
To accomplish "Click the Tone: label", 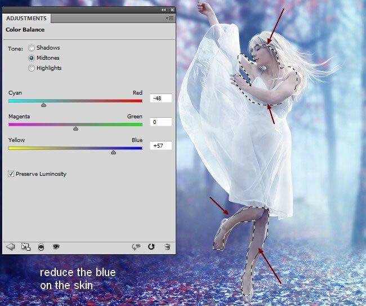I will pyautogui.click(x=15, y=49).
